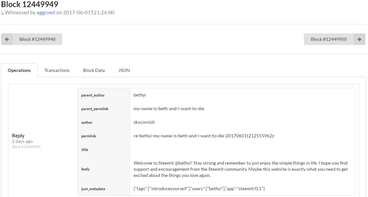Viewport: 368px width, 197px height.
Task: Click the permlink value starting 're-bethyi'
Action: tap(204, 136)
